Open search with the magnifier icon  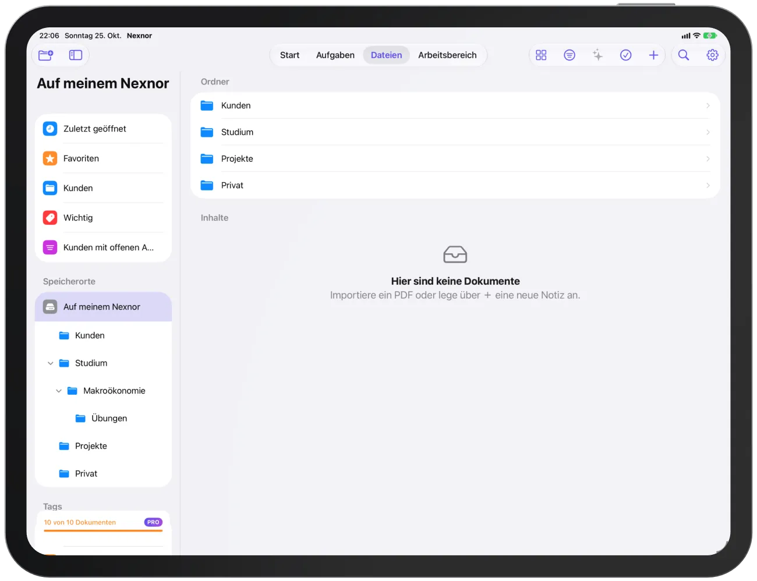tap(684, 55)
